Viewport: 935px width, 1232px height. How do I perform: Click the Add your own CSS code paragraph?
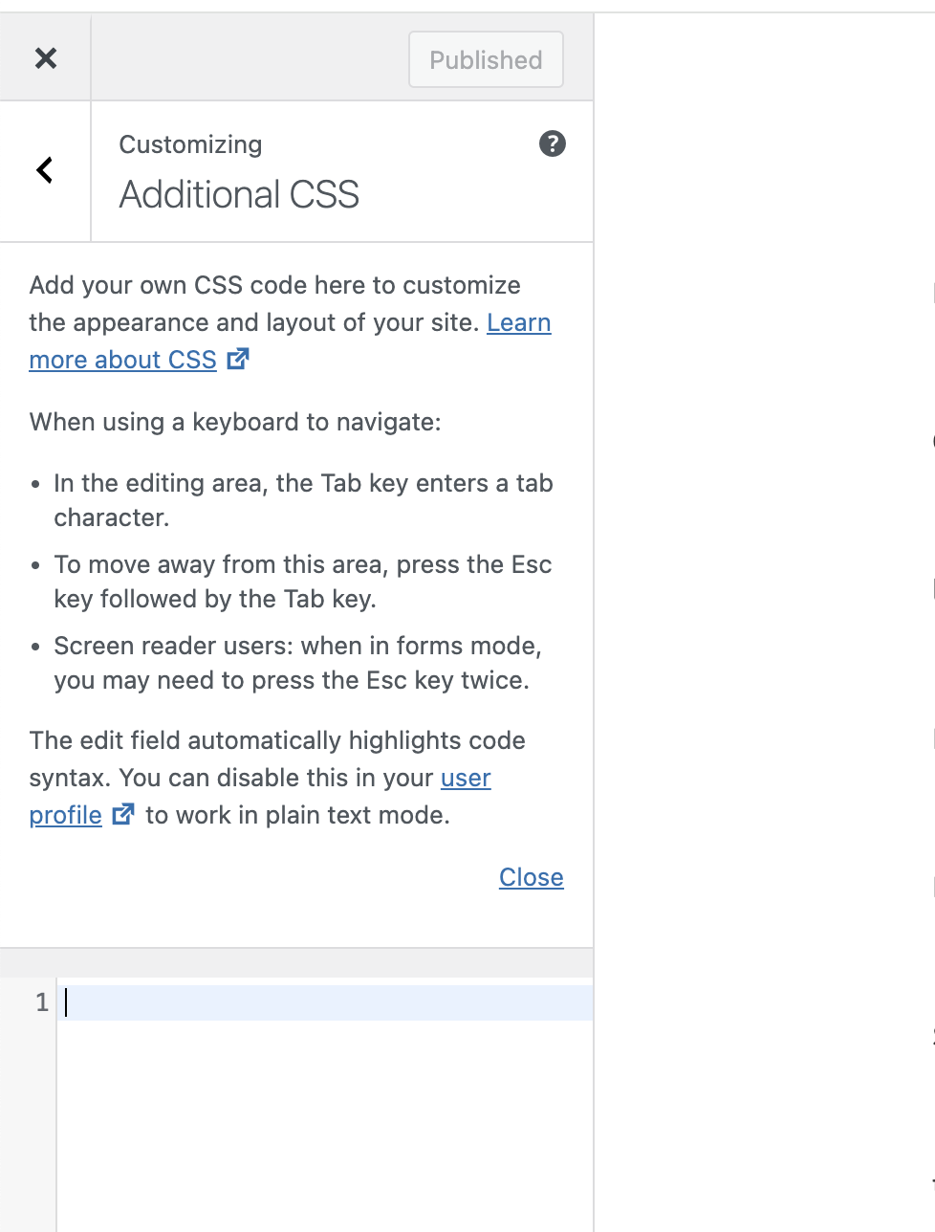click(x=290, y=322)
